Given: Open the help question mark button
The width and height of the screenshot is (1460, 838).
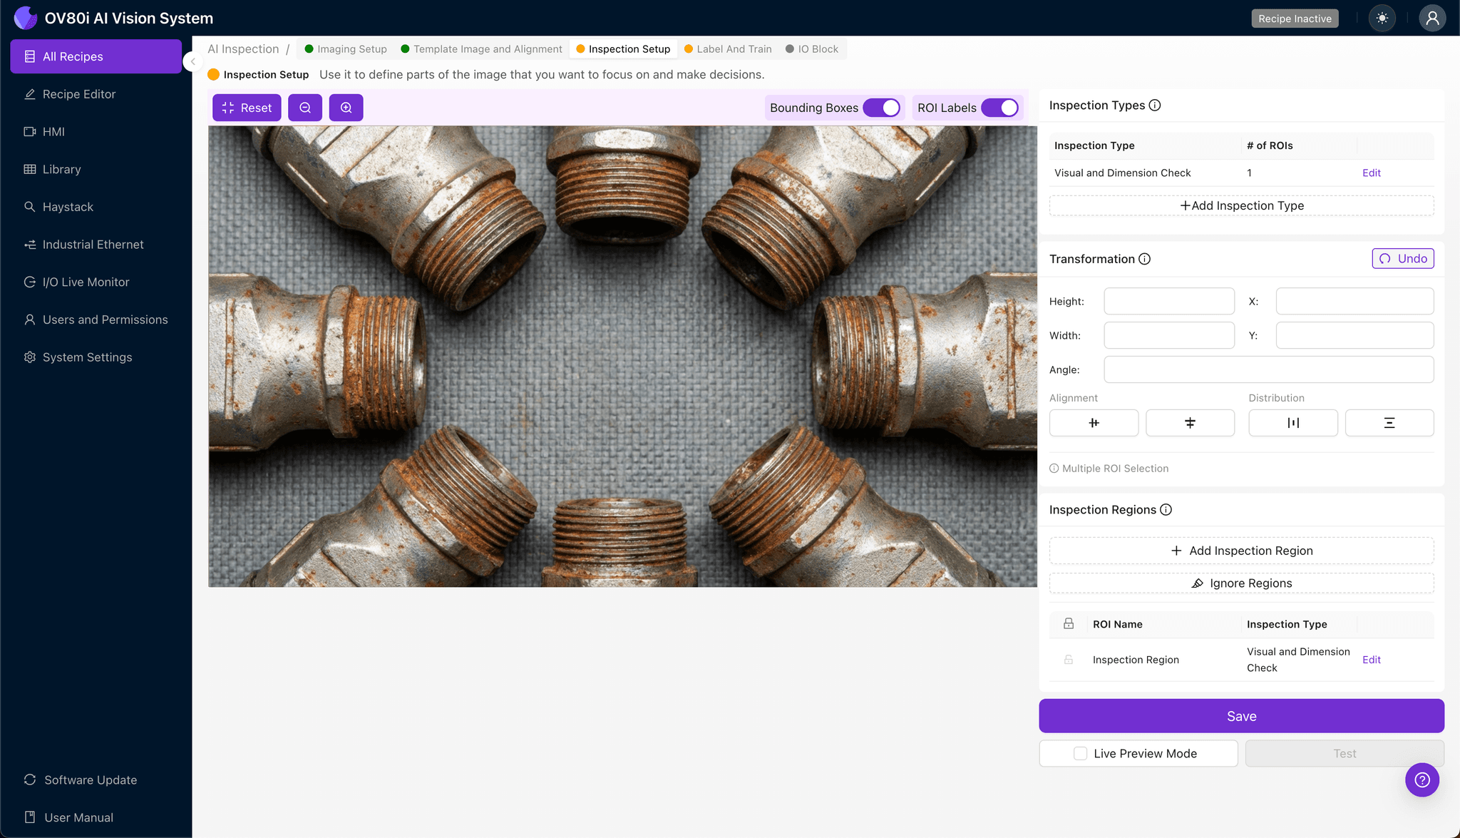Looking at the screenshot, I should pos(1422,780).
